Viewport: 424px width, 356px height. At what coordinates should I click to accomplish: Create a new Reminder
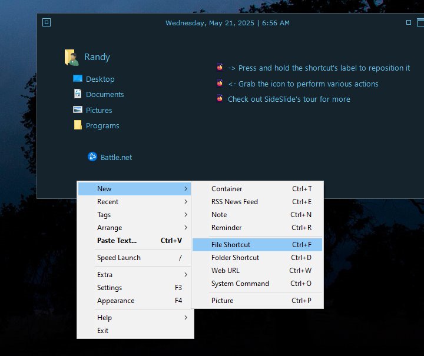point(257,228)
